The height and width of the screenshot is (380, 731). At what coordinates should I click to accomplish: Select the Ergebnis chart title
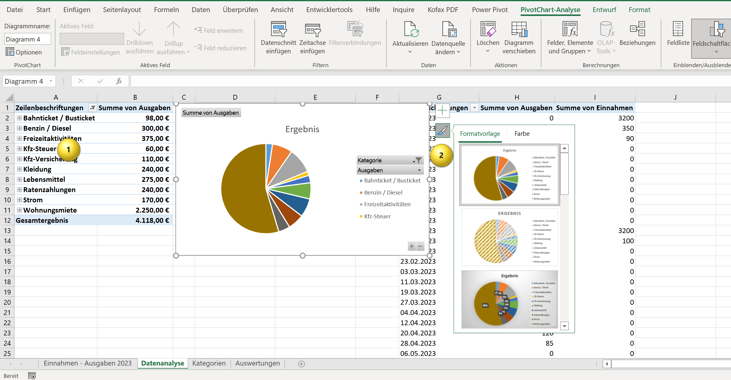[x=302, y=129]
